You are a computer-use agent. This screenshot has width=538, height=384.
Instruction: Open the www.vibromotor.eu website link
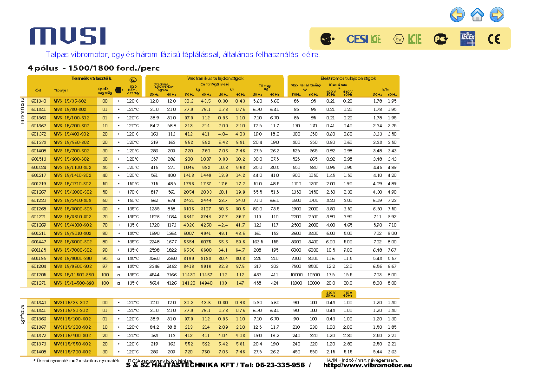coord(367,365)
